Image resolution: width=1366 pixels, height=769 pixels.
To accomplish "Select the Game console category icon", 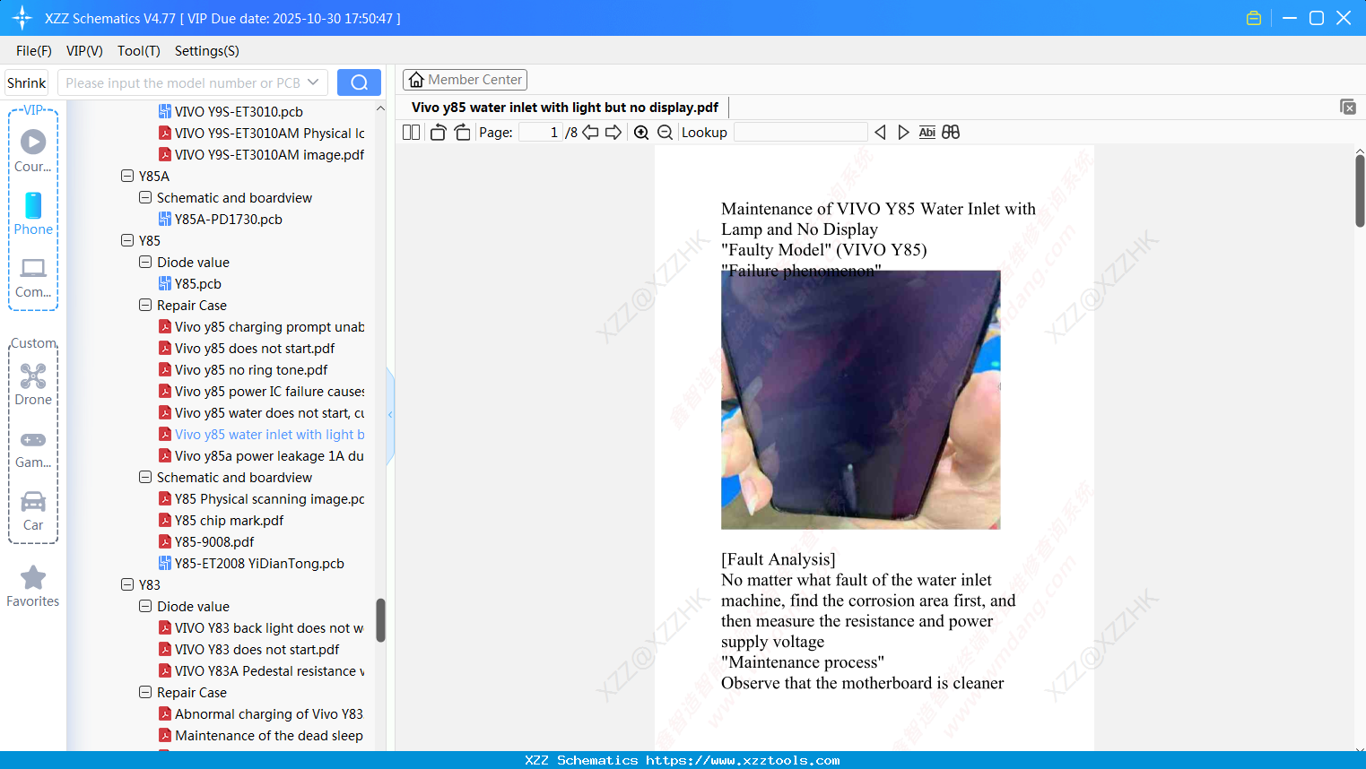I will click(x=33, y=448).
